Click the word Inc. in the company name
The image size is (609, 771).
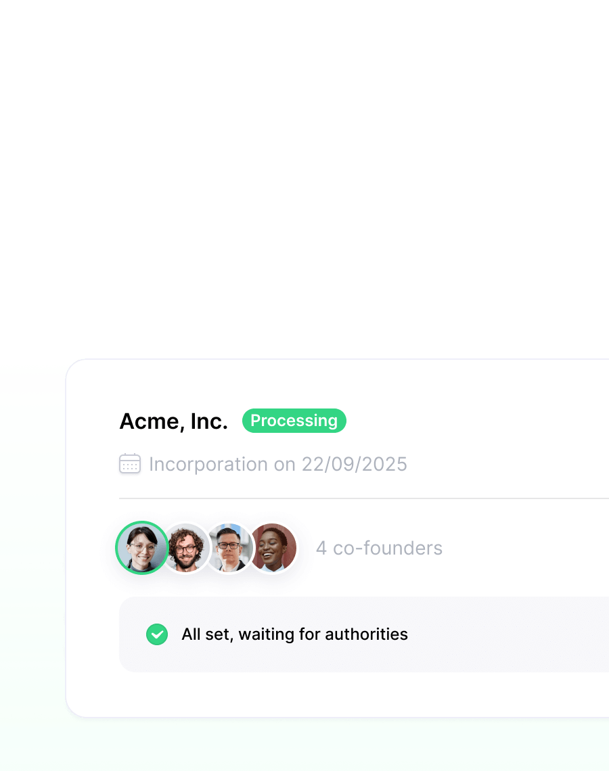pyautogui.click(x=209, y=421)
